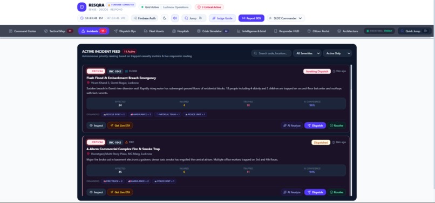Focus the Search code, location field
The height and width of the screenshot is (203, 435).
coord(271,53)
